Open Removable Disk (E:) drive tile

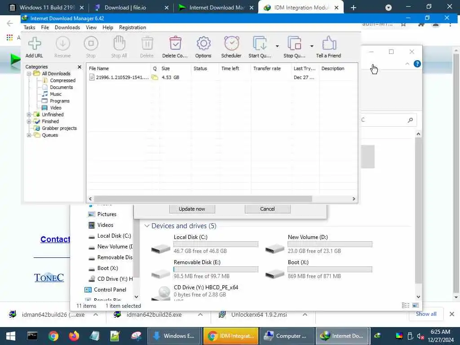click(205, 270)
